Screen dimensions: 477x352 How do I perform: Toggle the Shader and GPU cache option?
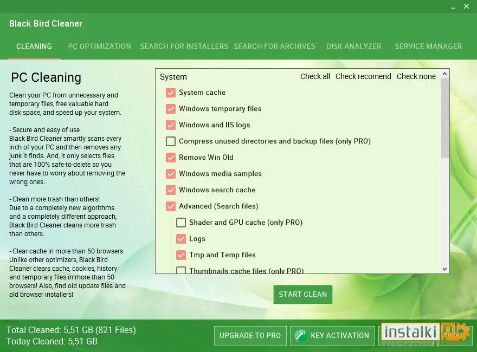coord(181,222)
